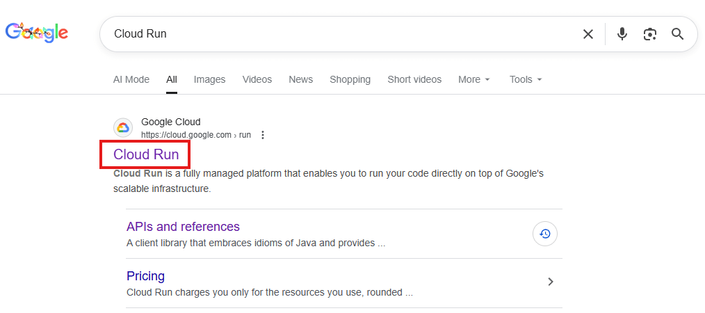Screen dimensions: 705x313
Task: Clear the search box with X
Action: click(587, 33)
